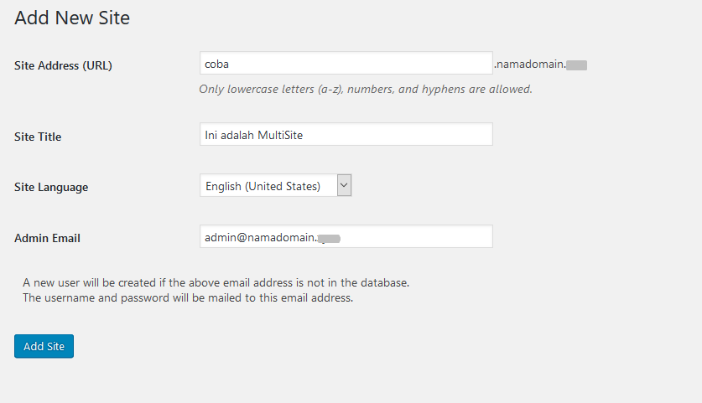Viewport: 702px width, 403px height.
Task: Click the Admin Email input field
Action: coord(346,237)
